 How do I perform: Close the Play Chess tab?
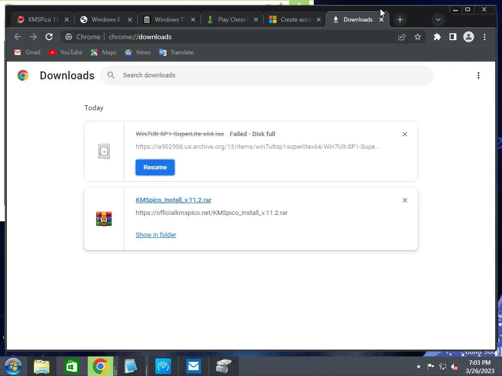click(256, 20)
